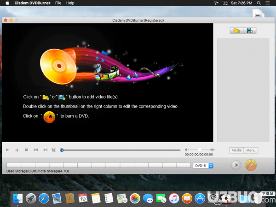Screen dimensions: 276x207
Task: Click Used Storage status text
Action: tap(38, 171)
